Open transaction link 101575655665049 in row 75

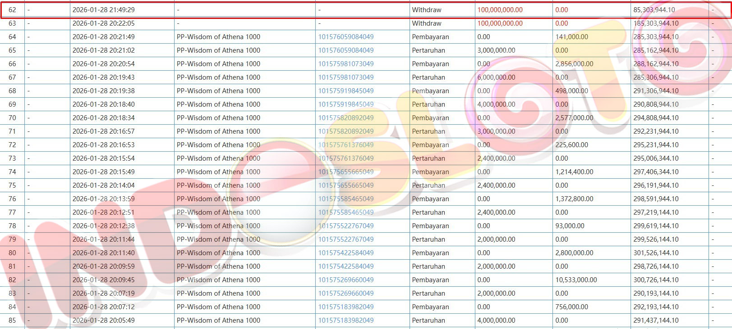(345, 185)
